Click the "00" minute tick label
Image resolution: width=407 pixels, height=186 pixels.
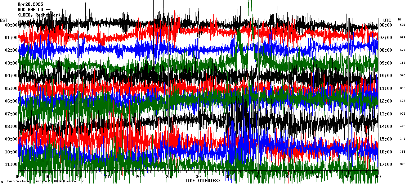click(18, 177)
